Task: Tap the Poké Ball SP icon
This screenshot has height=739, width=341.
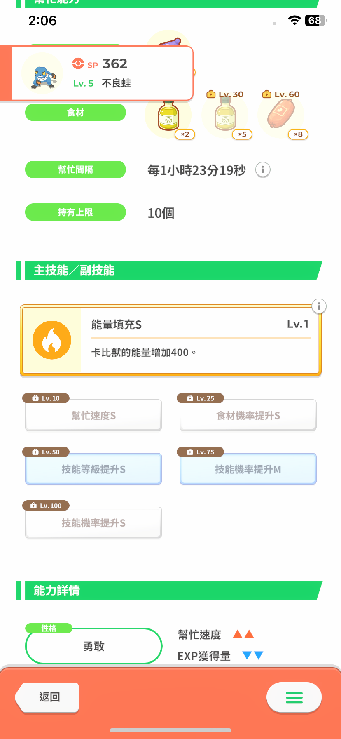Action: (x=78, y=64)
